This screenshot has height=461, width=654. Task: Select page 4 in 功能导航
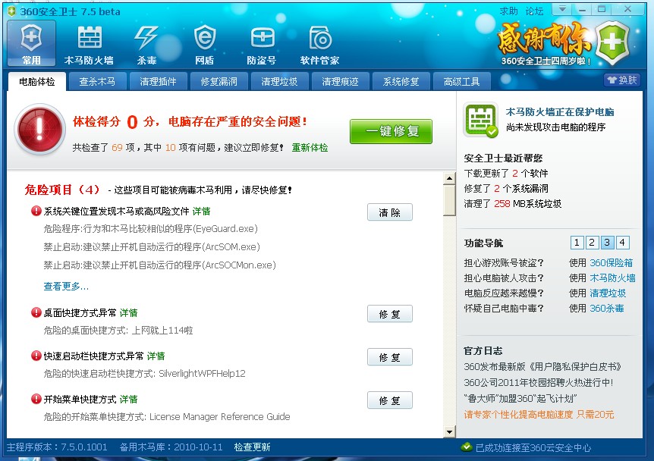point(622,243)
